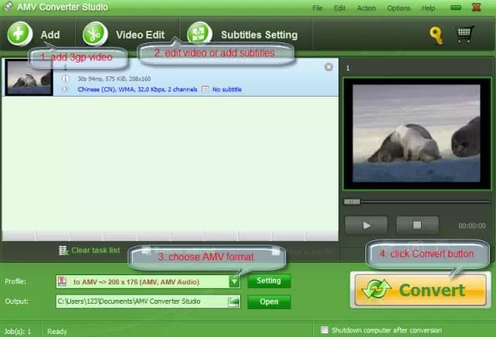Open the Subtitles Setting icon

click(x=199, y=34)
